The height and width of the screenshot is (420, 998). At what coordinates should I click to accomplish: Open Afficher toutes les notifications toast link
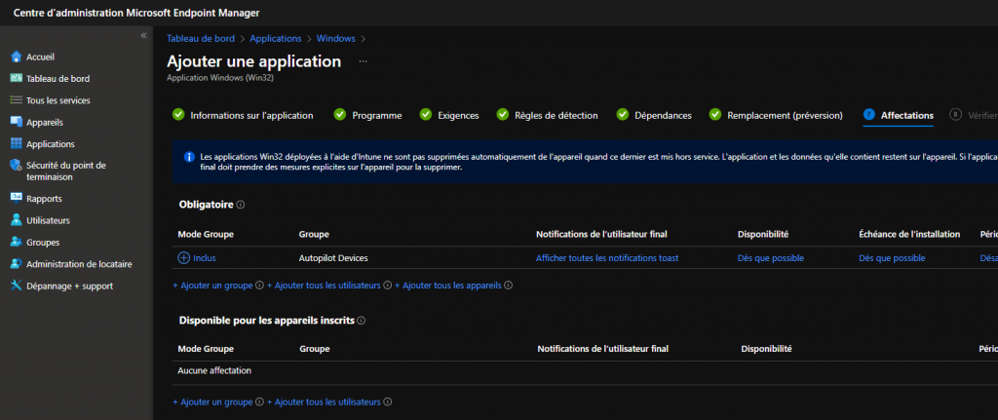point(607,258)
